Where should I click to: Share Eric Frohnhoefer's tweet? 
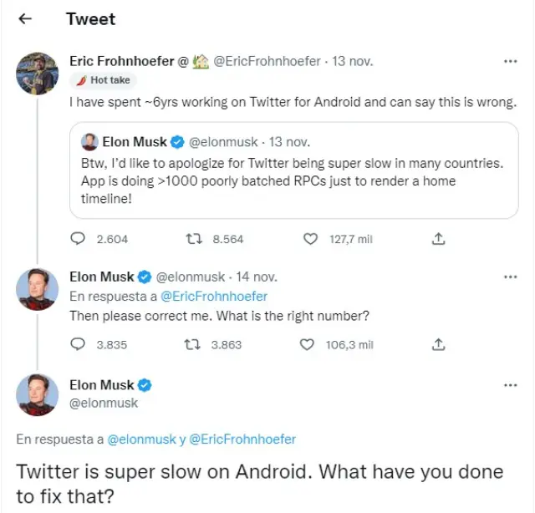click(437, 239)
